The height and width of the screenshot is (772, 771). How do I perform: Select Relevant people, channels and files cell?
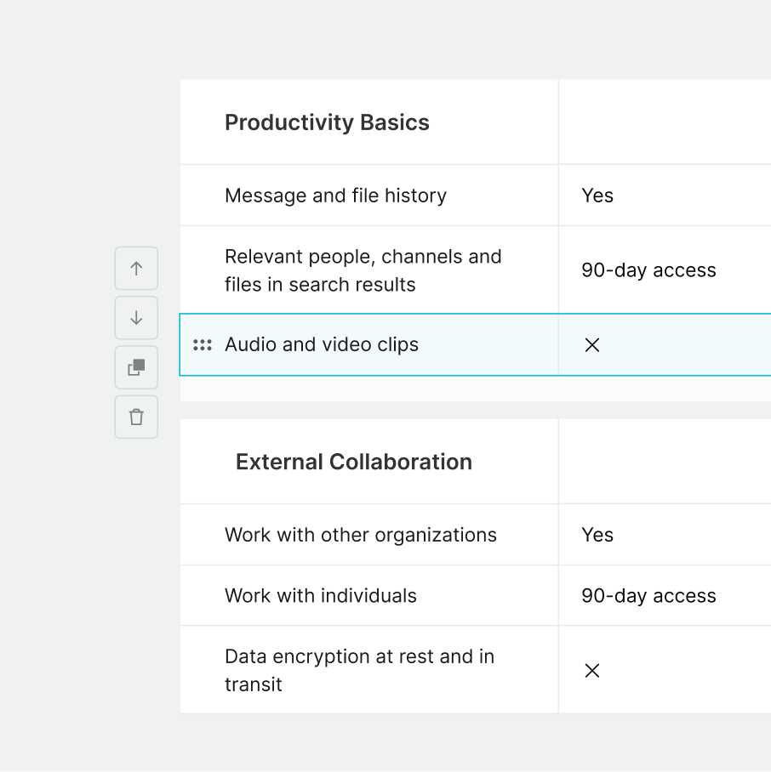(363, 270)
